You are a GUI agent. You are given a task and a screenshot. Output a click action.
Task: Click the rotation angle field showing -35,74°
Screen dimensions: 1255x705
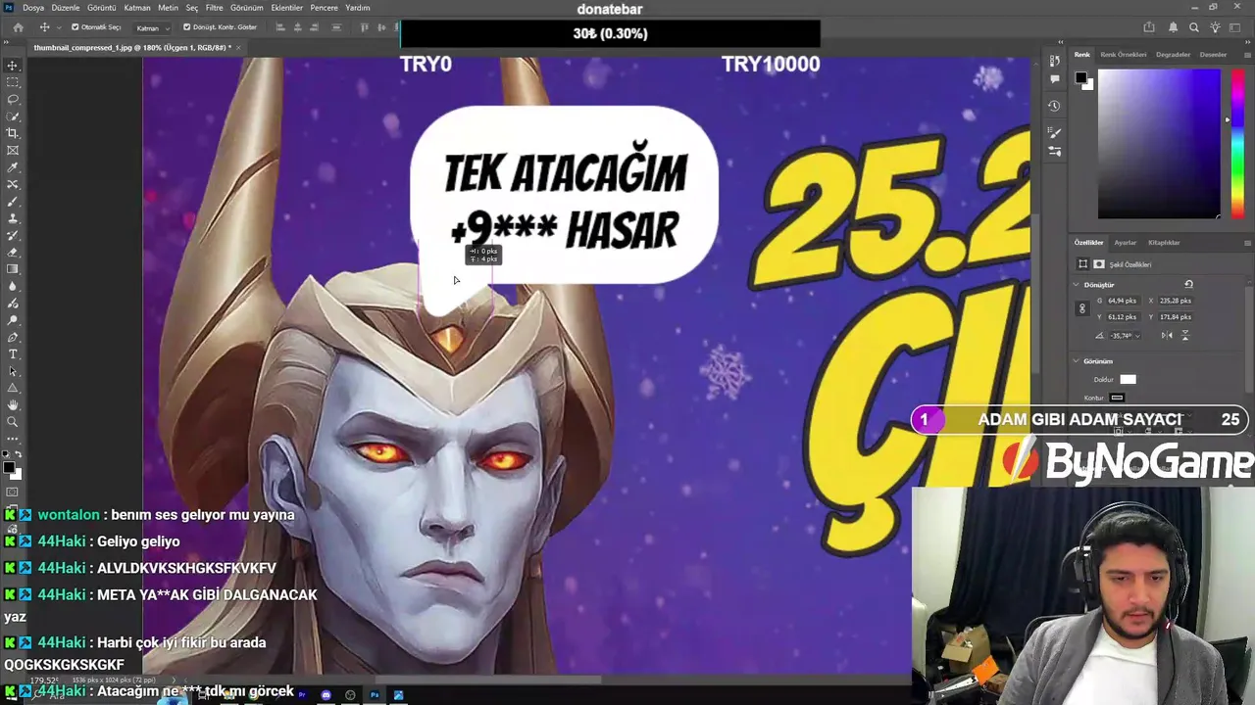[x=1120, y=335]
